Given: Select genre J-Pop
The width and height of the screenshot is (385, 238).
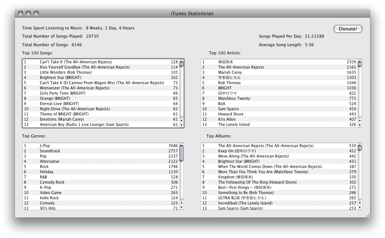Looking at the screenshot, I should [x=101, y=146].
